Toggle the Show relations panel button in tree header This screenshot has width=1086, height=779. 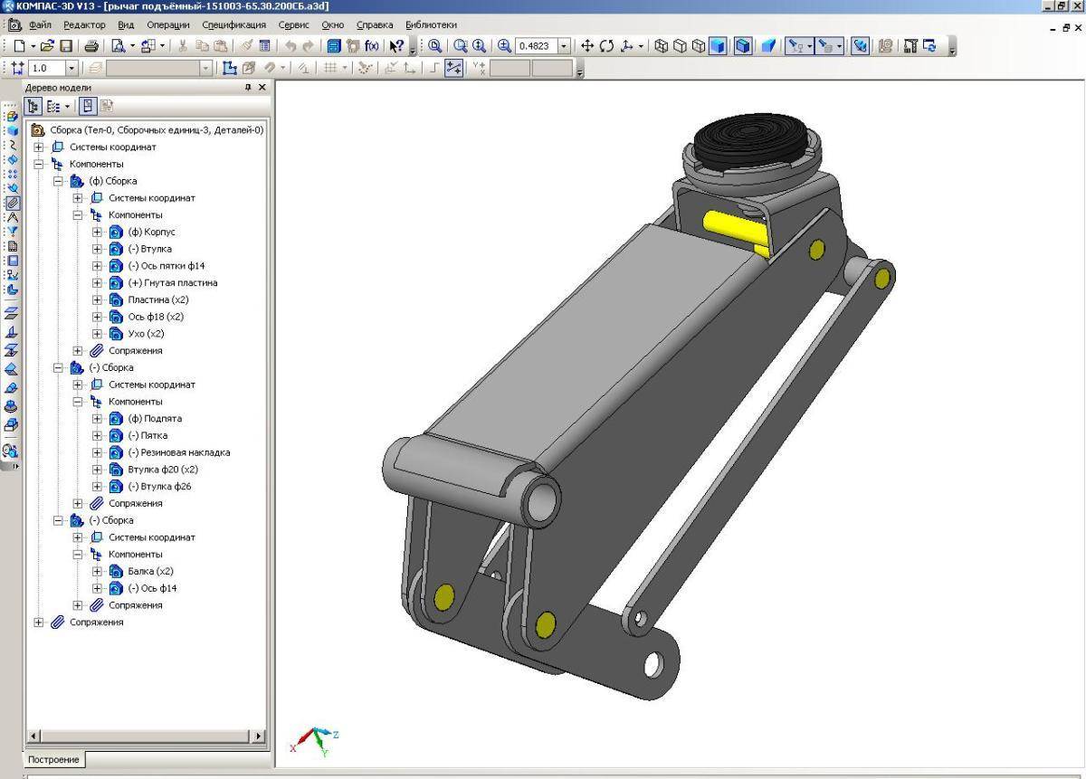[x=88, y=106]
